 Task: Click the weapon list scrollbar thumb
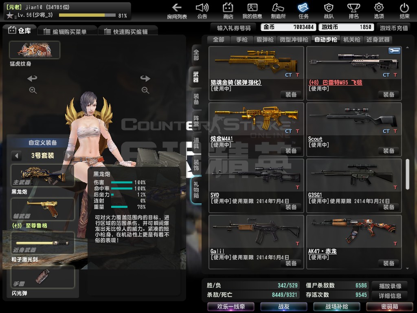407,174
